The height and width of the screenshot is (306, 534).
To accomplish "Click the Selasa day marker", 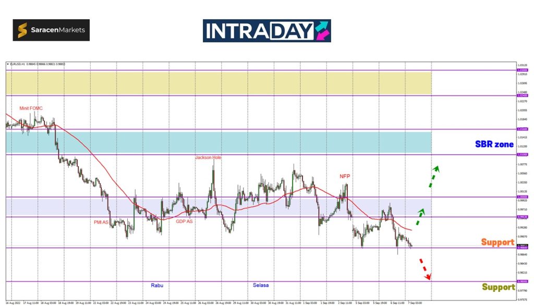I will [x=261, y=285].
